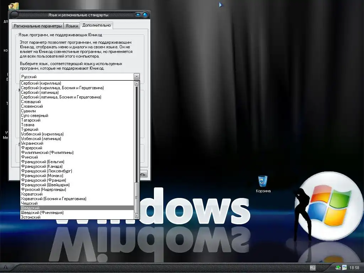Select Фризский (Нидерланды) list entry

point(77,189)
